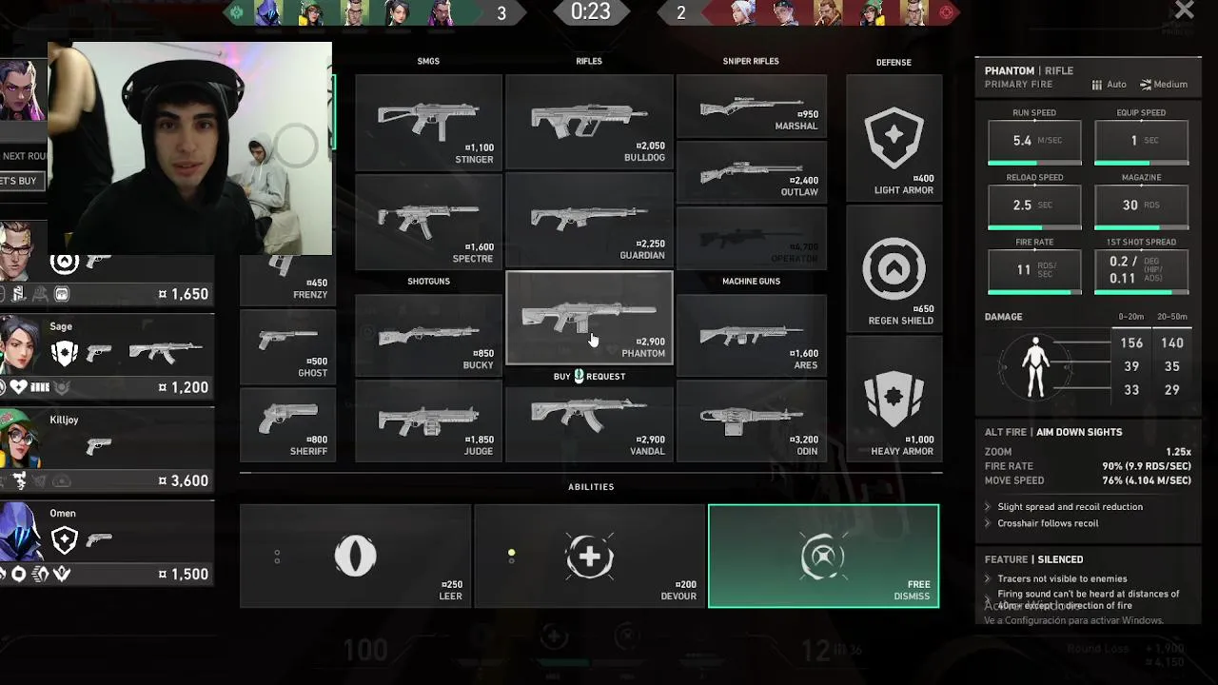Purchase the Guardian rifle

(589, 222)
